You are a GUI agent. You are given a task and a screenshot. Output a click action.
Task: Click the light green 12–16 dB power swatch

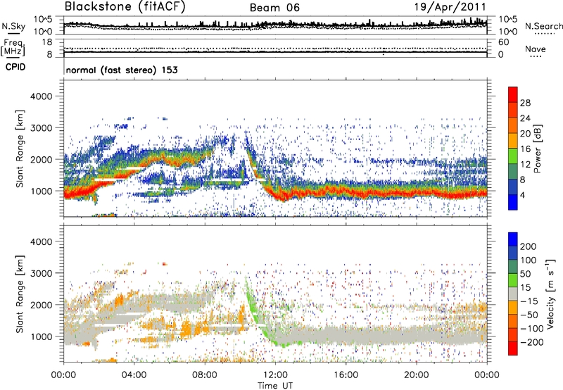[x=513, y=156]
